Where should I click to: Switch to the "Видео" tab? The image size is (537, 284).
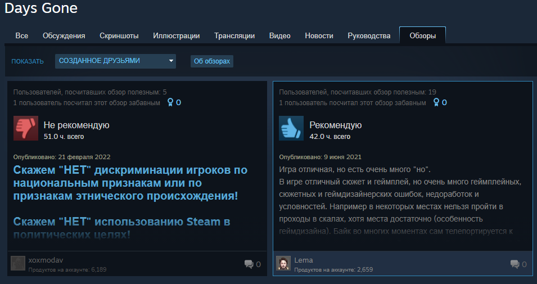tap(279, 35)
